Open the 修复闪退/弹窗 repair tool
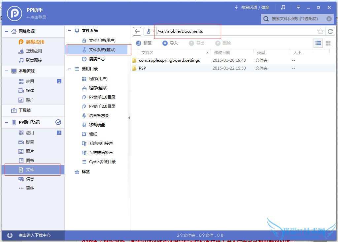338x242 pixels. tap(254, 7)
